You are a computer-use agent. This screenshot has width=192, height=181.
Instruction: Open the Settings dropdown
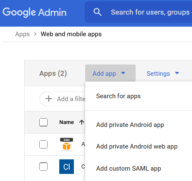(163, 73)
